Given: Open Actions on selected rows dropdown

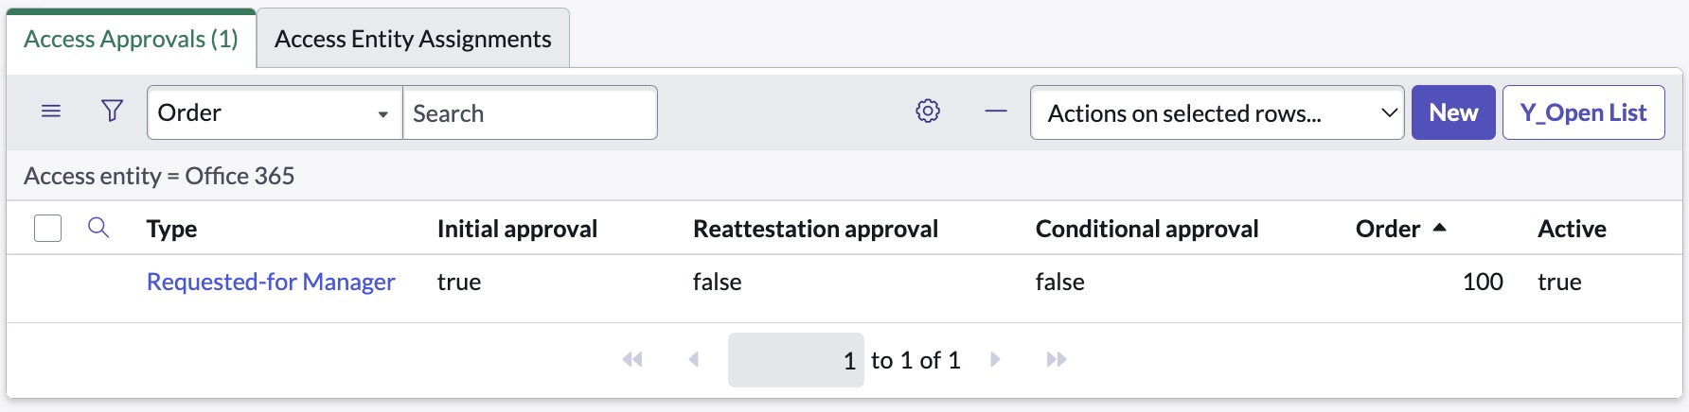Looking at the screenshot, I should click(1217, 112).
